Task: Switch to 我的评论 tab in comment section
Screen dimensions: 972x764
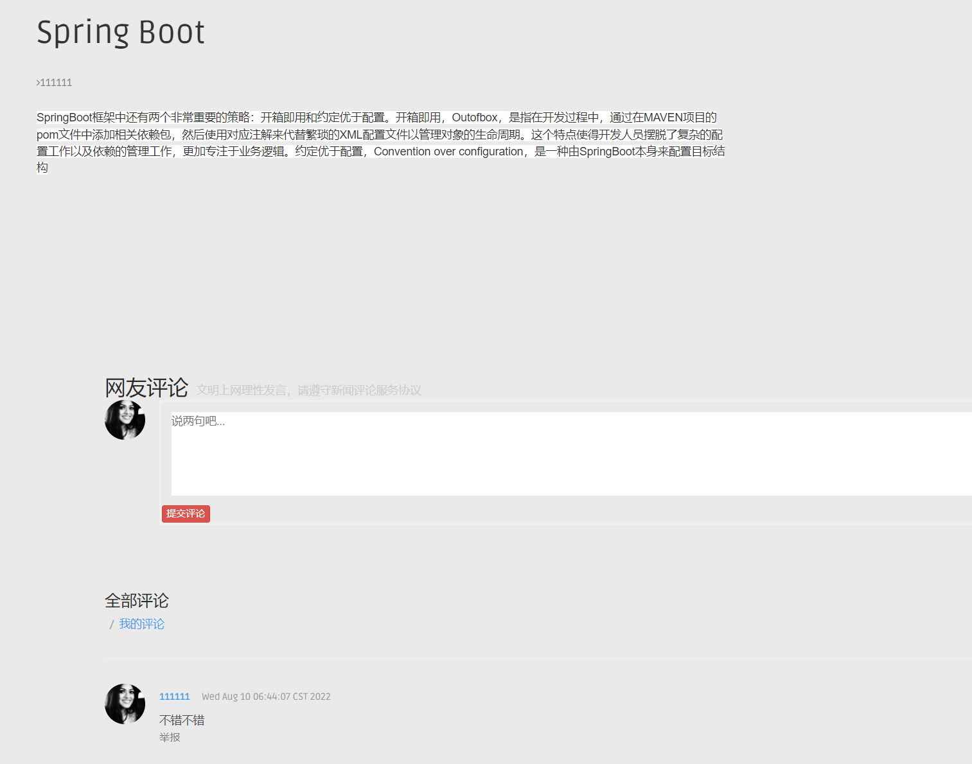Action: point(141,623)
